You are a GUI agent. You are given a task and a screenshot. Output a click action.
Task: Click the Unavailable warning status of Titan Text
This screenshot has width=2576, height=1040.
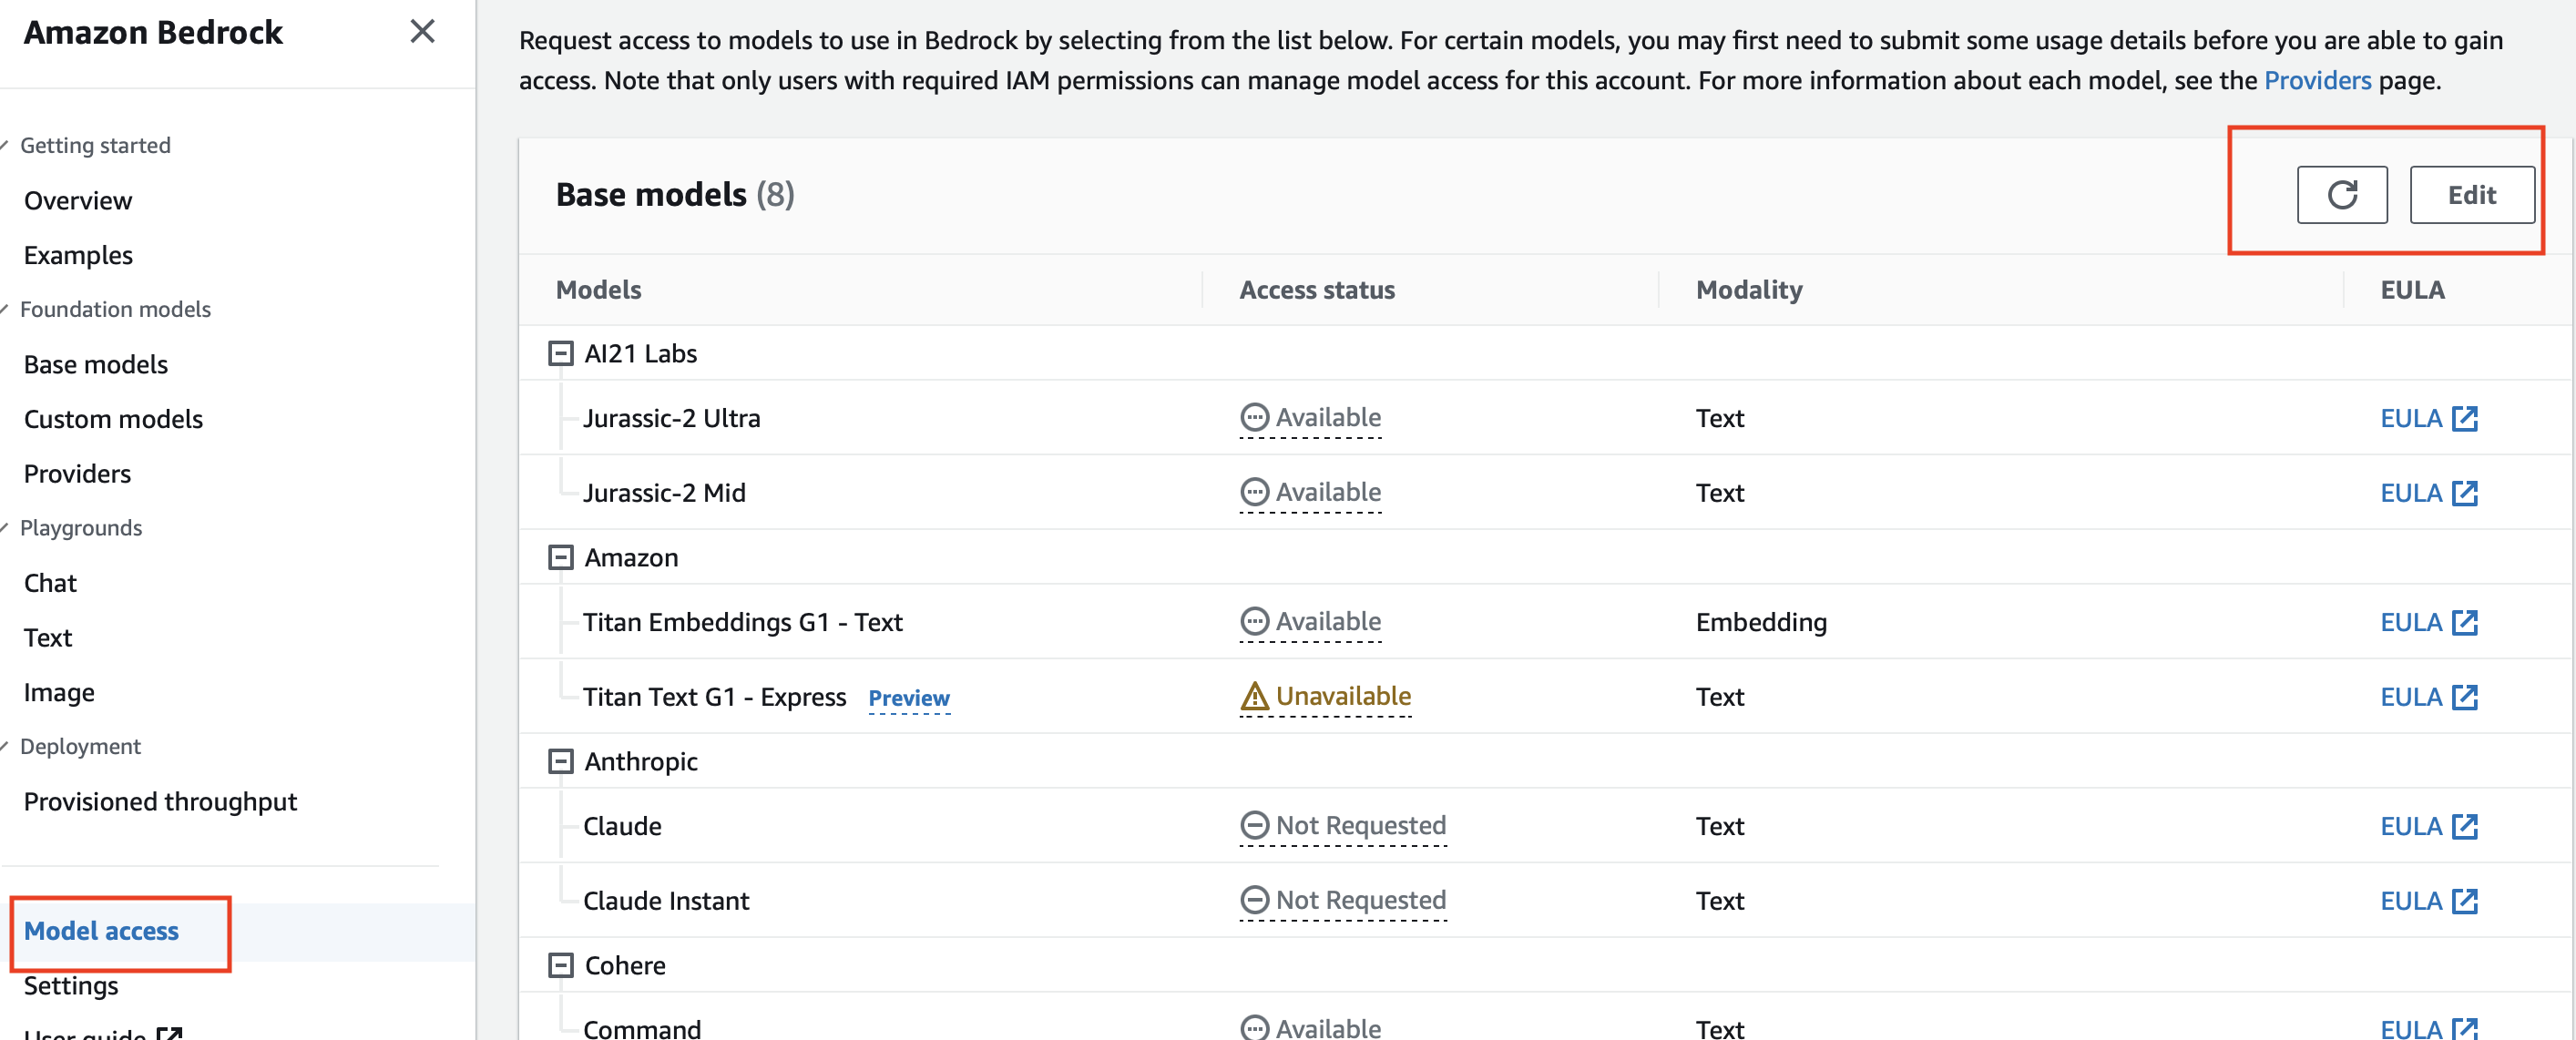tap(1325, 696)
